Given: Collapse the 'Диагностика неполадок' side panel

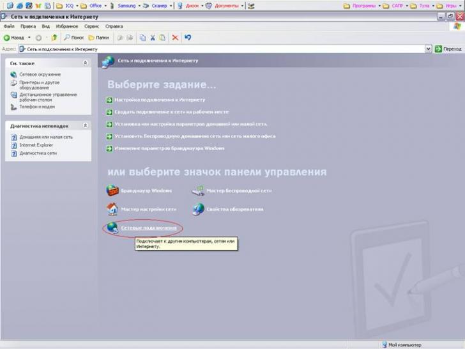Looking at the screenshot, I should [86, 126].
